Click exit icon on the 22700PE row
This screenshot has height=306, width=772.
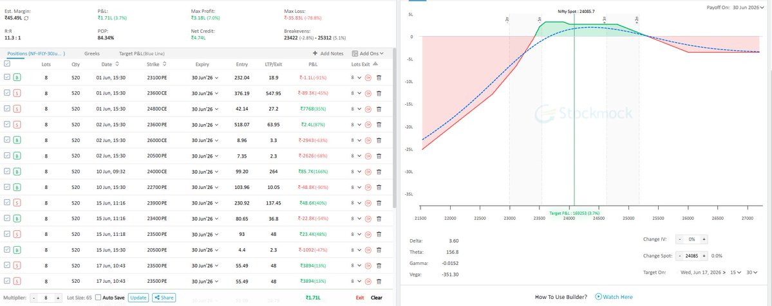tap(368, 188)
